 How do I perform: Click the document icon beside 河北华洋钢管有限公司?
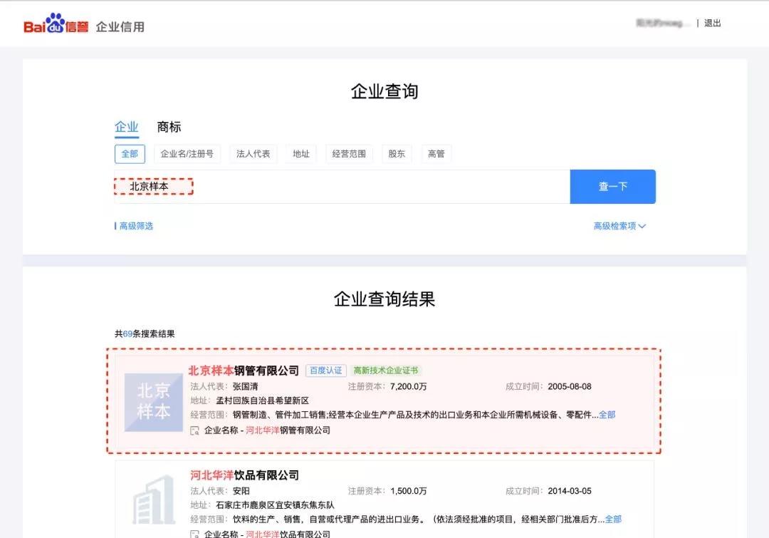coord(194,430)
